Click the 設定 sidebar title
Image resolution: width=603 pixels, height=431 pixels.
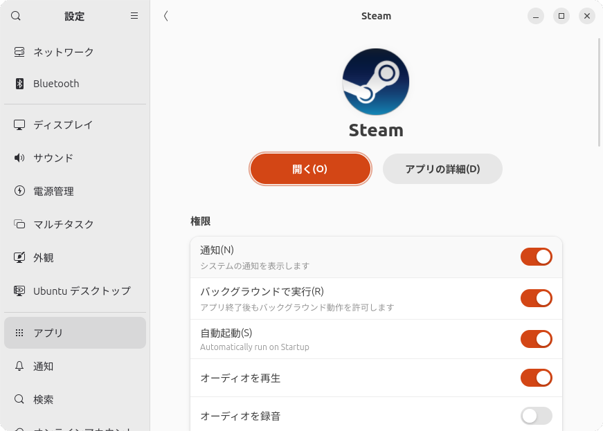[x=74, y=16]
